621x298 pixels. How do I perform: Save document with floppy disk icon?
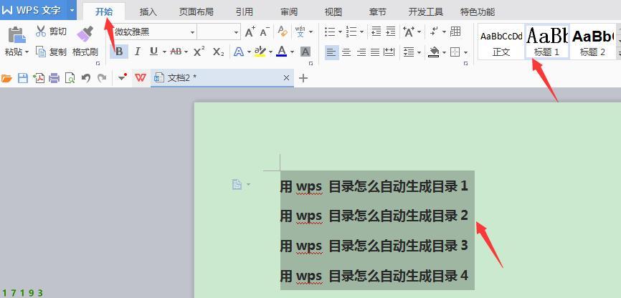tap(22, 78)
